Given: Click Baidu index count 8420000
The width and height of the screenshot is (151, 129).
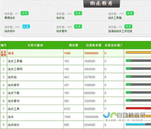Looking at the screenshot, I should click(90, 109).
